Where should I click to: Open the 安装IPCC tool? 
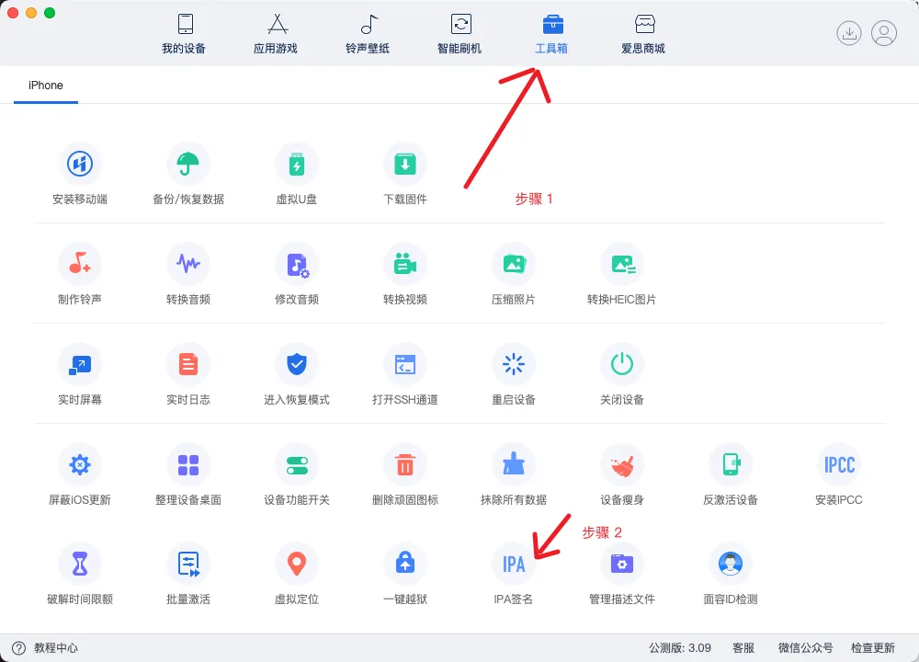(839, 464)
